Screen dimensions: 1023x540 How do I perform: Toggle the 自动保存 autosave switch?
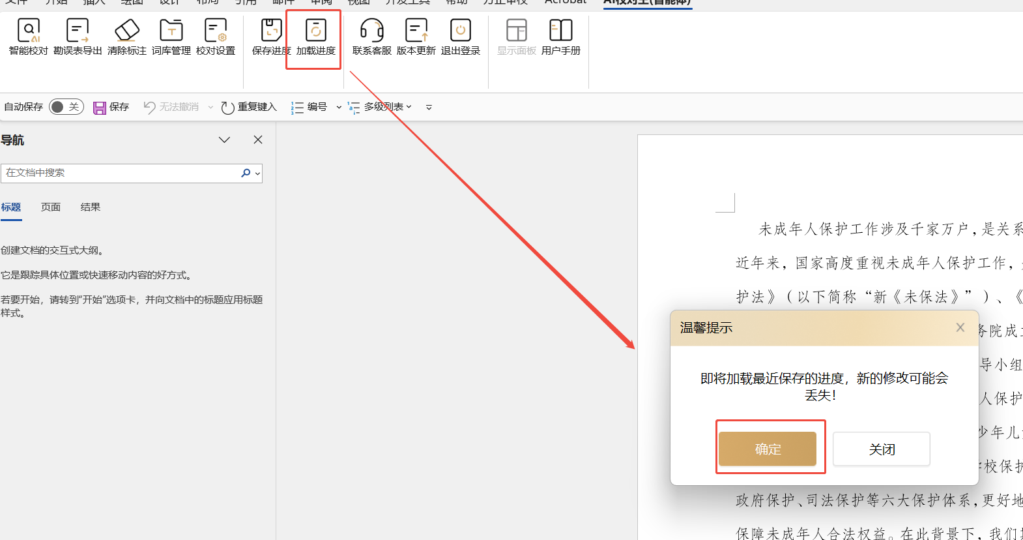[x=66, y=107]
